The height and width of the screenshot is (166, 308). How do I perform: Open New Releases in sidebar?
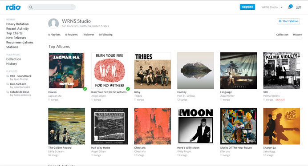16,38
